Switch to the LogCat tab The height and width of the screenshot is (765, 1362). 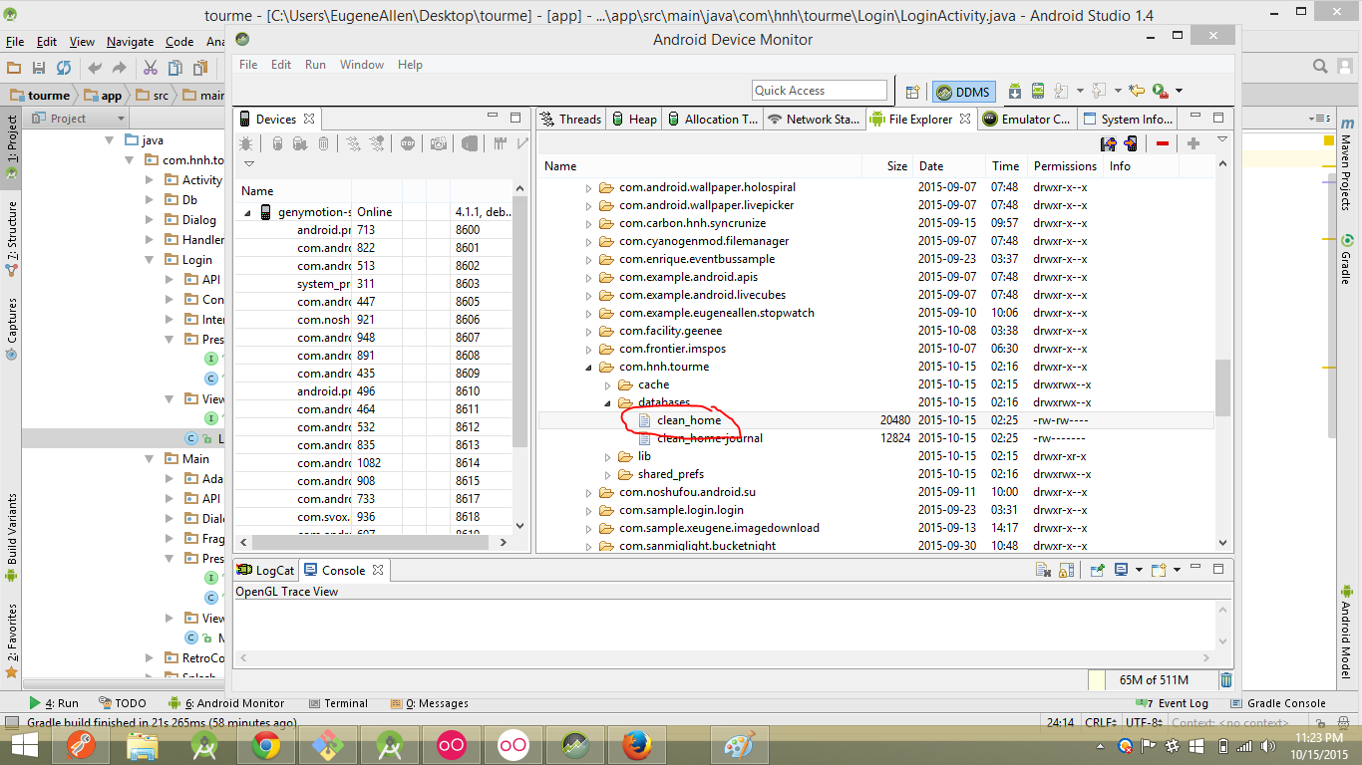point(266,571)
